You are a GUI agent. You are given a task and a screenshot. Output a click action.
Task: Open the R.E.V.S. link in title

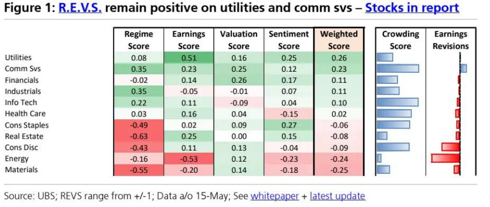pyautogui.click(x=80, y=8)
